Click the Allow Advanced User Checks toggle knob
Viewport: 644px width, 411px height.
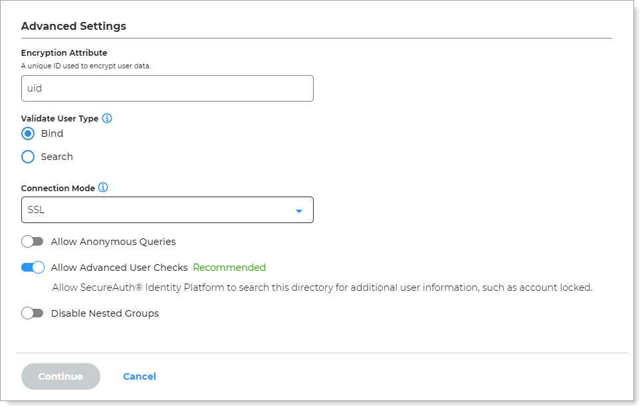pyautogui.click(x=37, y=267)
